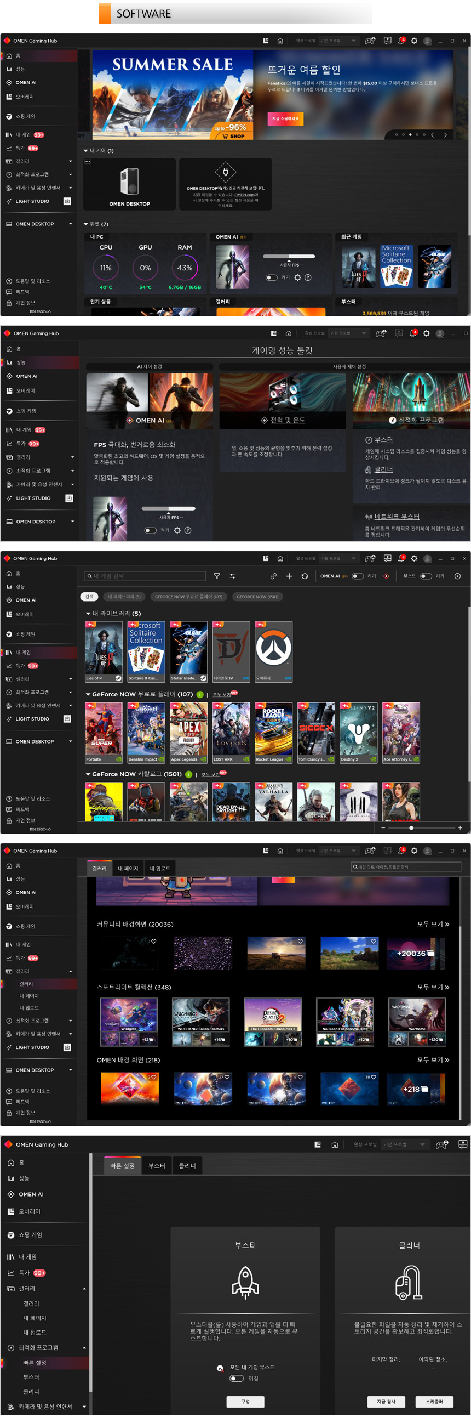Select the GEFORCE NOW (1501) filter tab

(x=257, y=597)
